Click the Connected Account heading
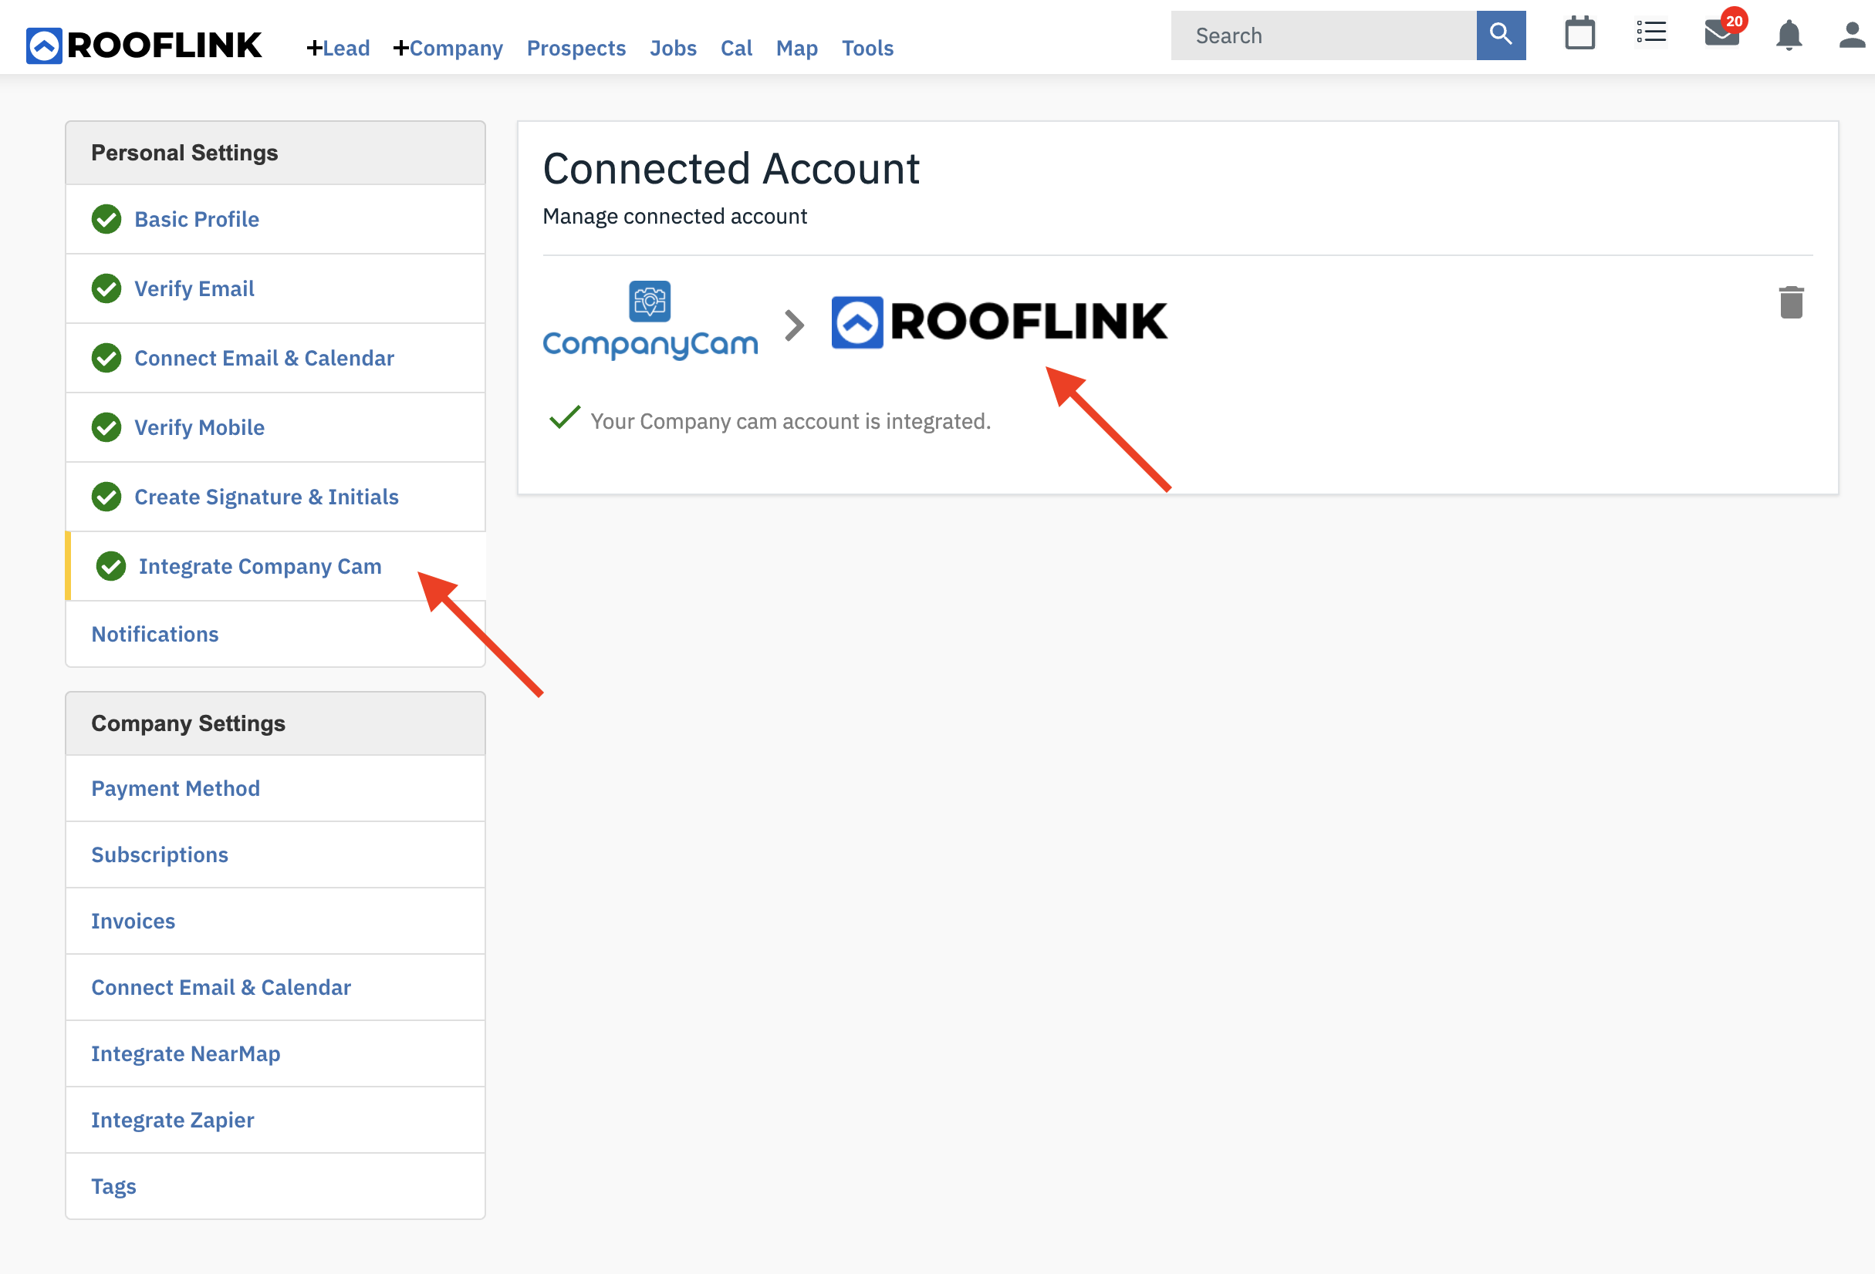The height and width of the screenshot is (1274, 1875). 731,170
